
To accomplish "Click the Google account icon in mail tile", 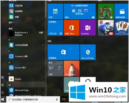I will [73, 11].
